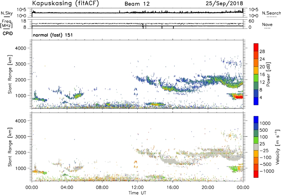Screen dimensions: 281x195
Task: Click the 'Time UT' axis label
Action: pos(137,193)
